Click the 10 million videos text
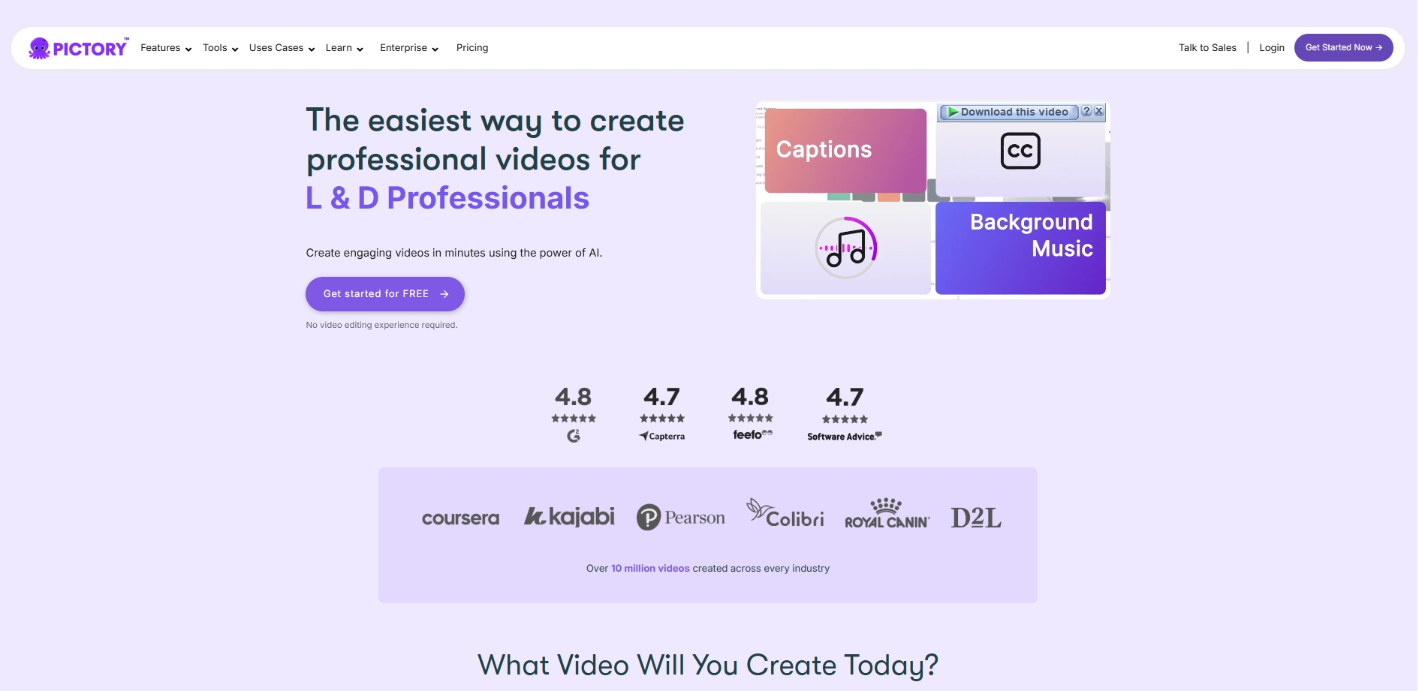Screen dimensions: 1419x691 coord(650,569)
